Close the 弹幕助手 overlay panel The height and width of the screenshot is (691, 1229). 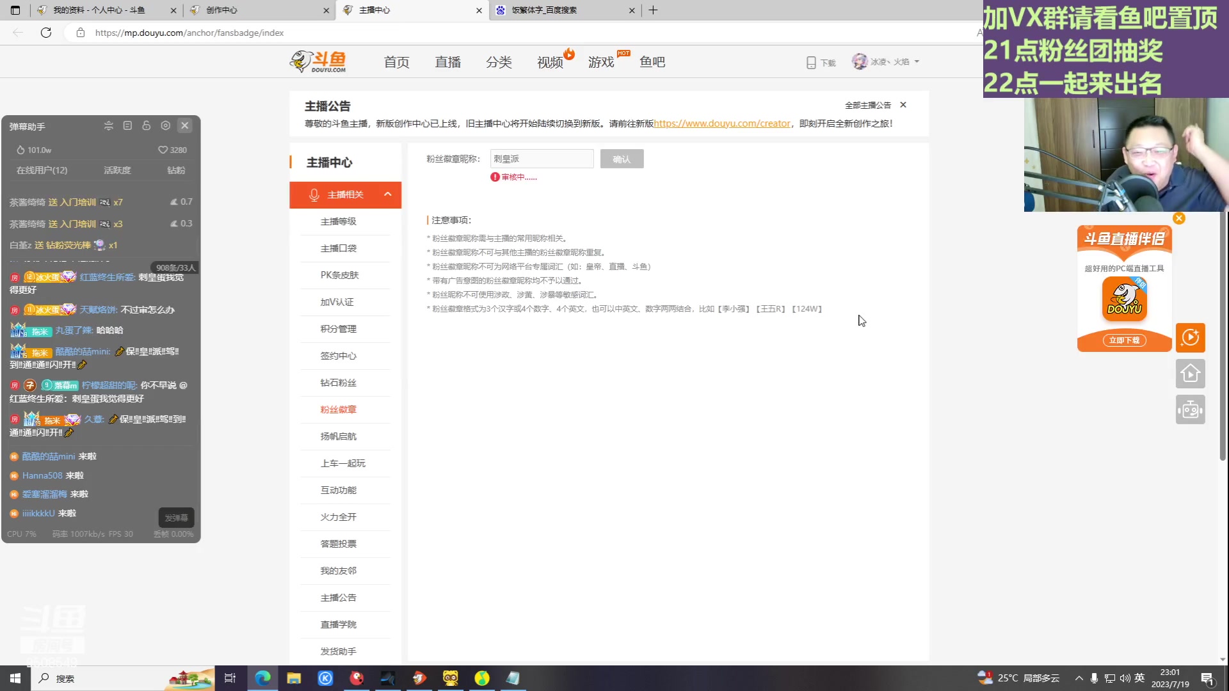point(185,126)
